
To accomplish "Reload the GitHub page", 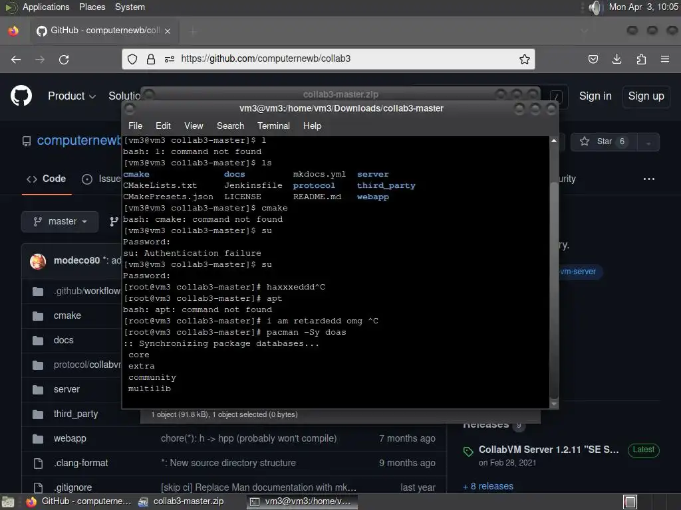I will [64, 59].
